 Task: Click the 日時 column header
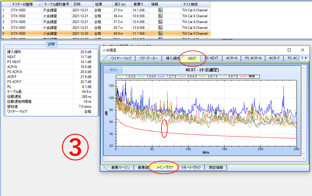[82, 4]
